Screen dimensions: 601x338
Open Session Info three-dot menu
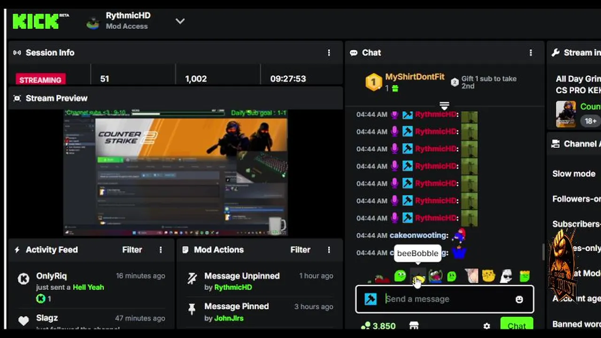point(329,53)
